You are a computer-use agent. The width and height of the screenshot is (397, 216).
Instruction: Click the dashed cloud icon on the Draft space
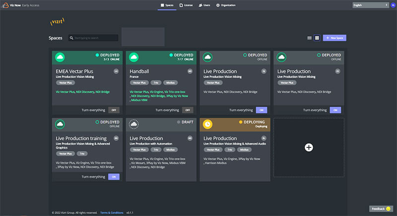click(x=134, y=124)
